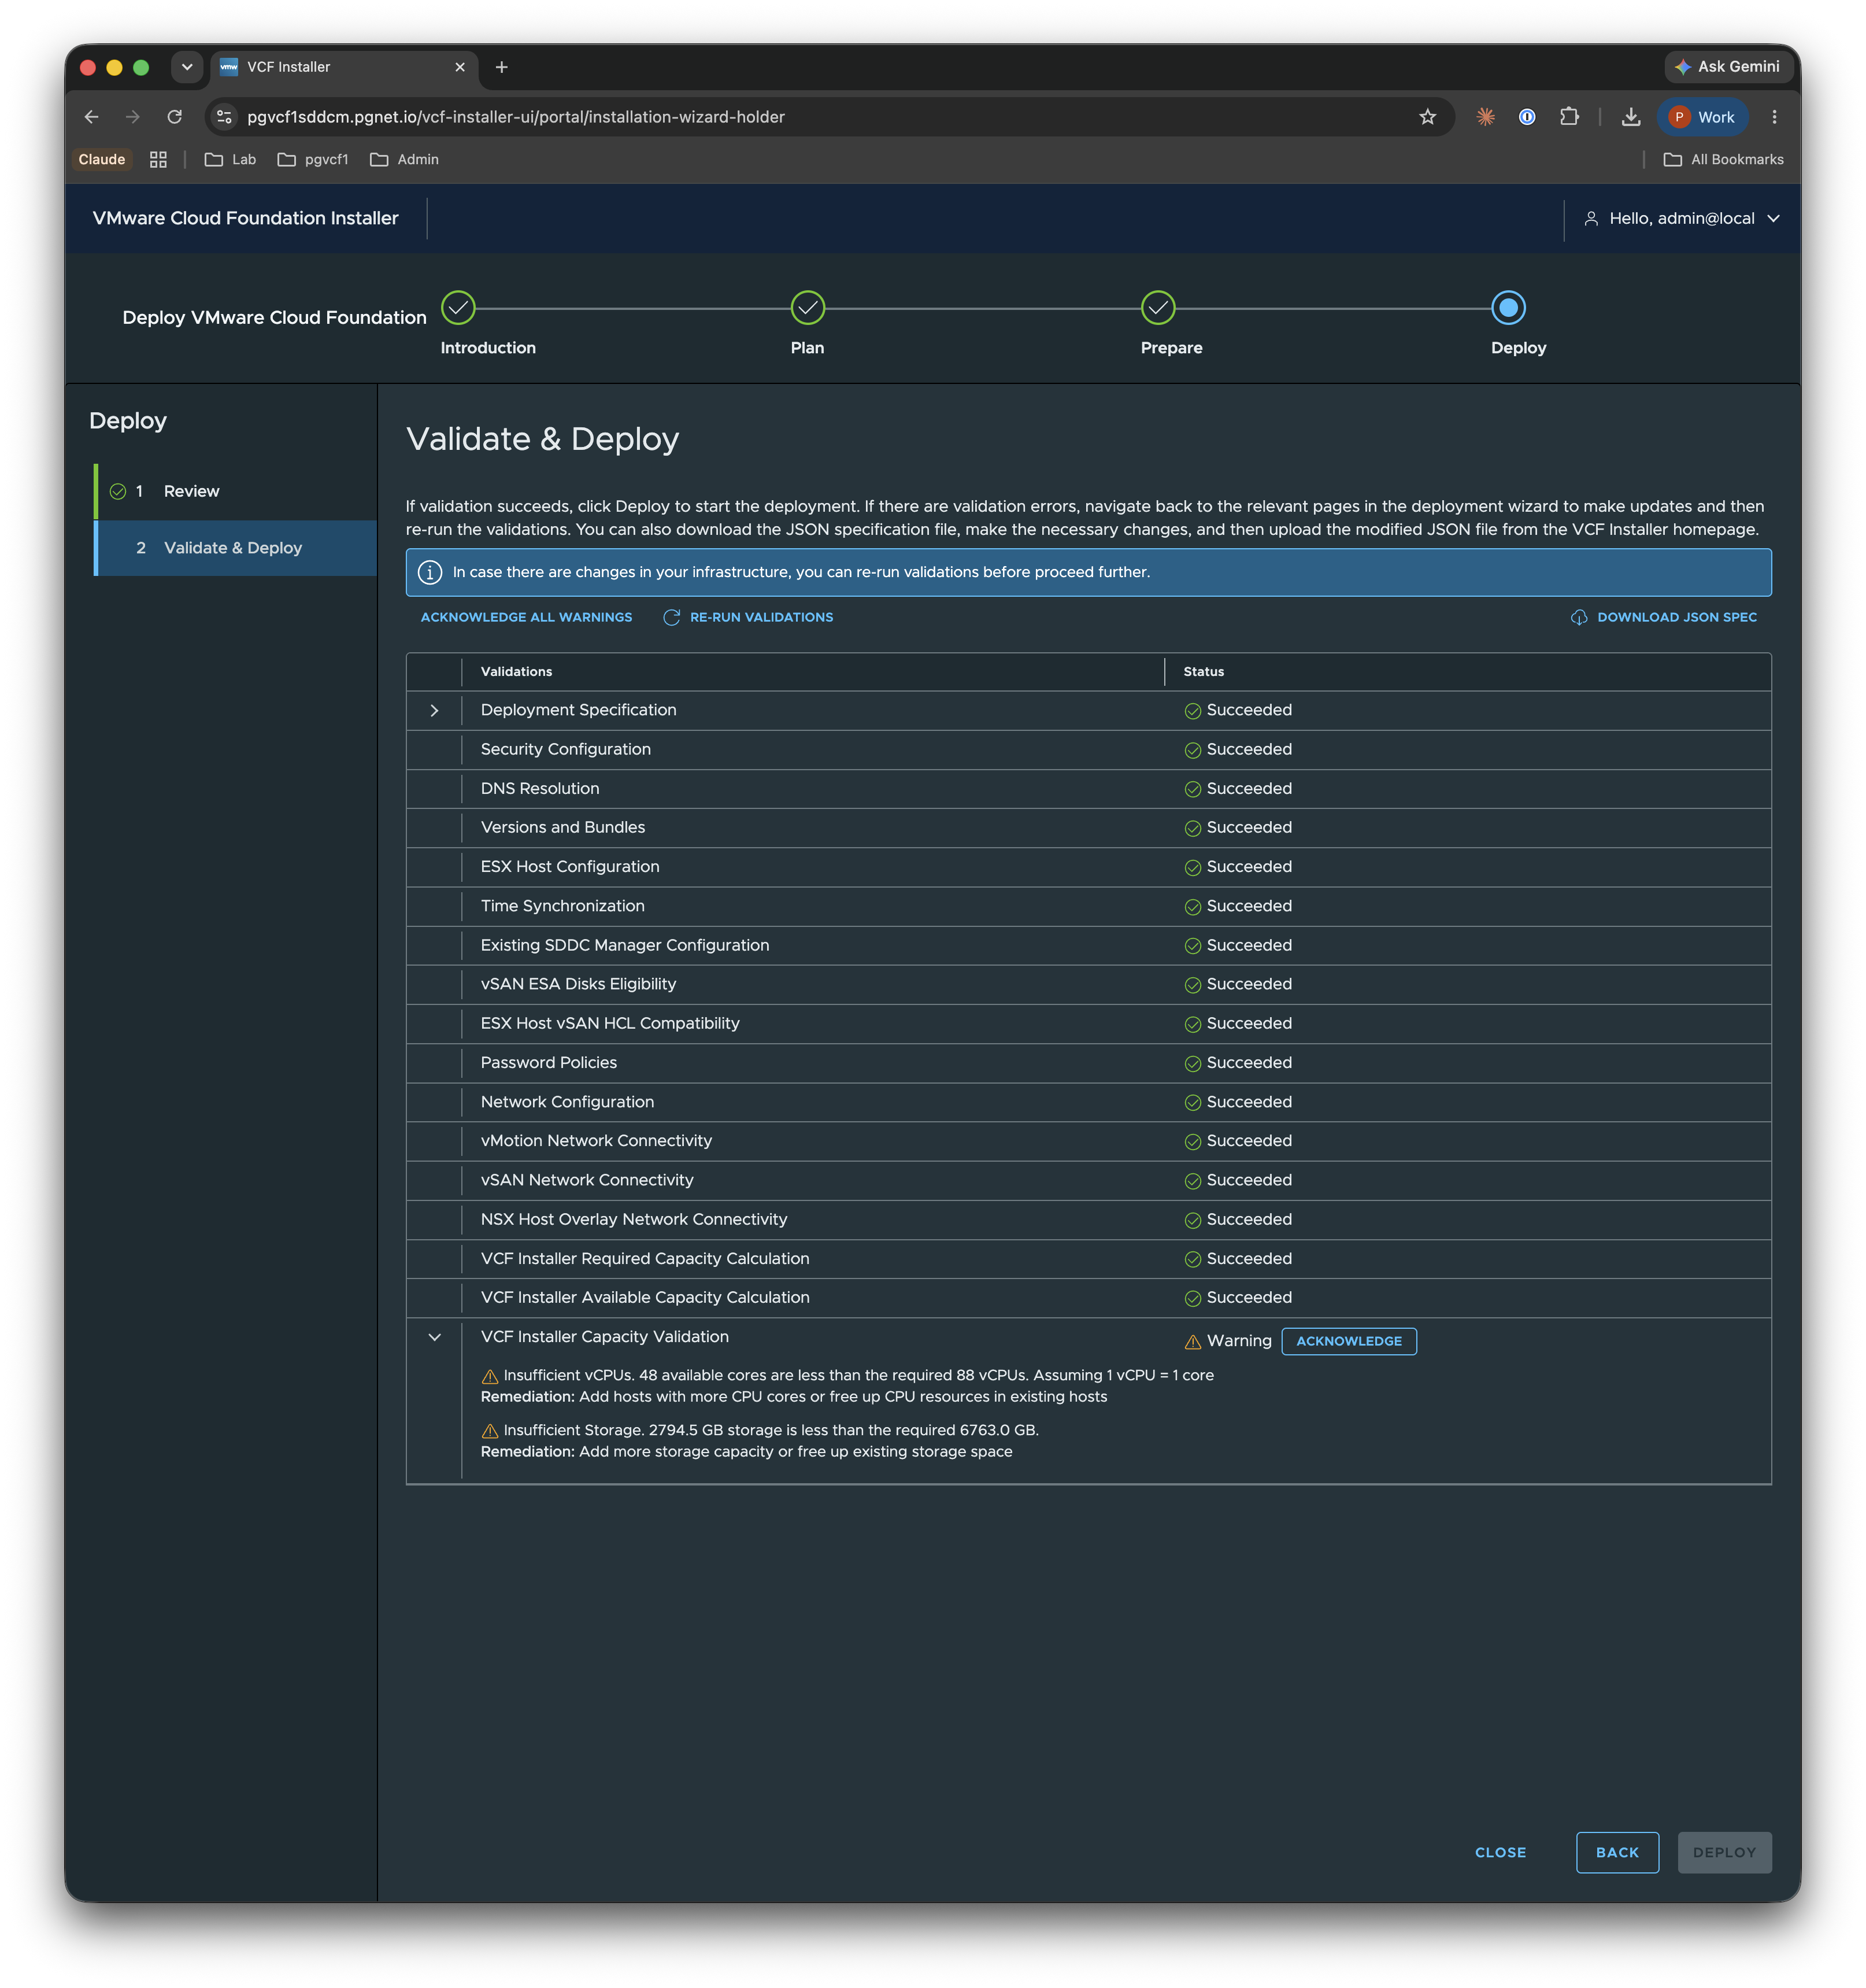Click the ESX Host Configuration row text
Viewport: 1866px width, 1988px height.
[x=570, y=866]
